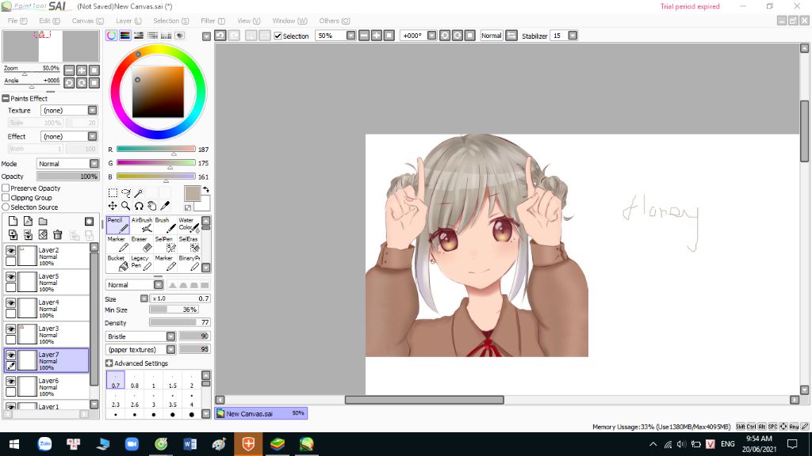This screenshot has height=456, width=812.
Task: Create a new normal layer
Action: tap(13, 222)
